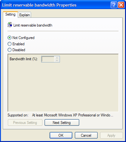
Task: Click the Supported on description text
Action: 73,115
